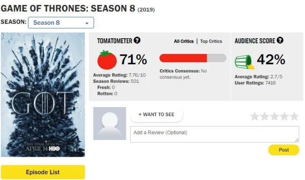305x180 pixels.
Task: Switch to All Critics tab
Action: pos(184,41)
